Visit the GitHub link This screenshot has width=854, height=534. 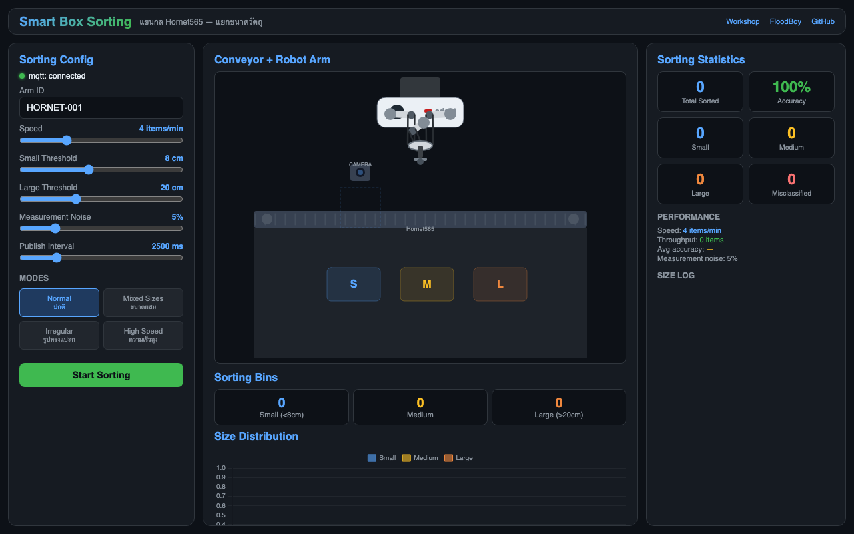point(823,21)
